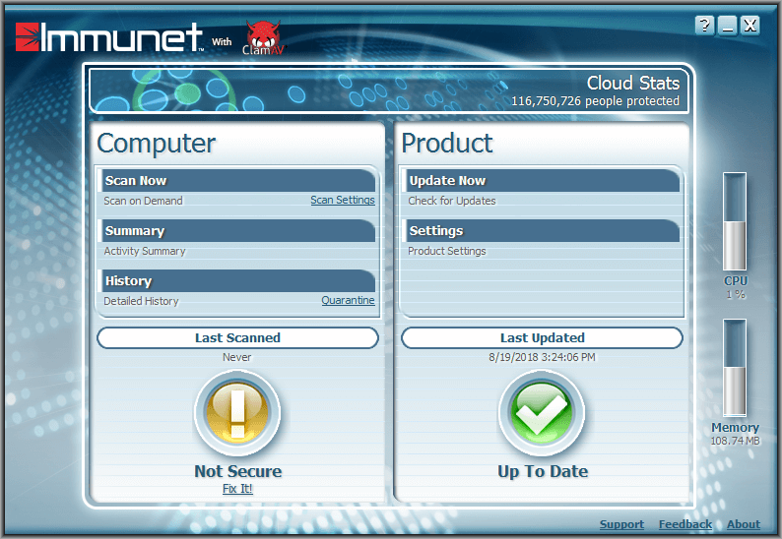
Task: Click the ClamAV mascot logo
Action: pyautogui.click(x=260, y=38)
